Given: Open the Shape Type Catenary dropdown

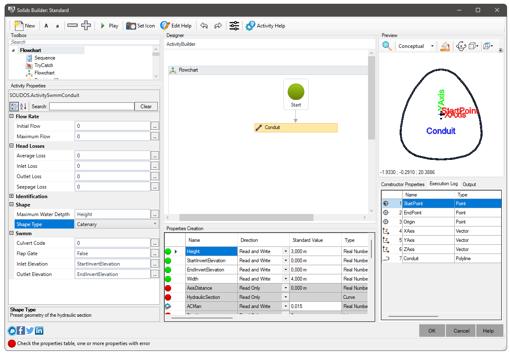Looking at the screenshot, I should [x=156, y=224].
